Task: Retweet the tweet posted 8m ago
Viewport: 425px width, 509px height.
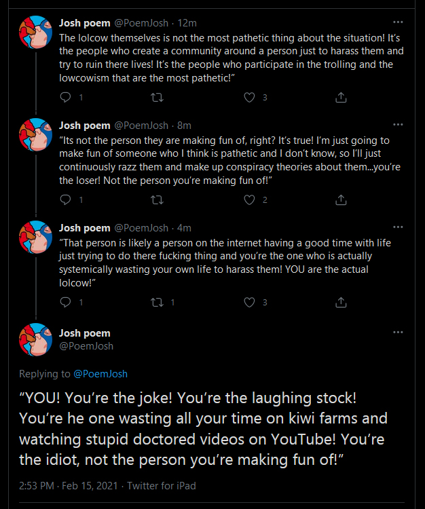Action: 157,200
